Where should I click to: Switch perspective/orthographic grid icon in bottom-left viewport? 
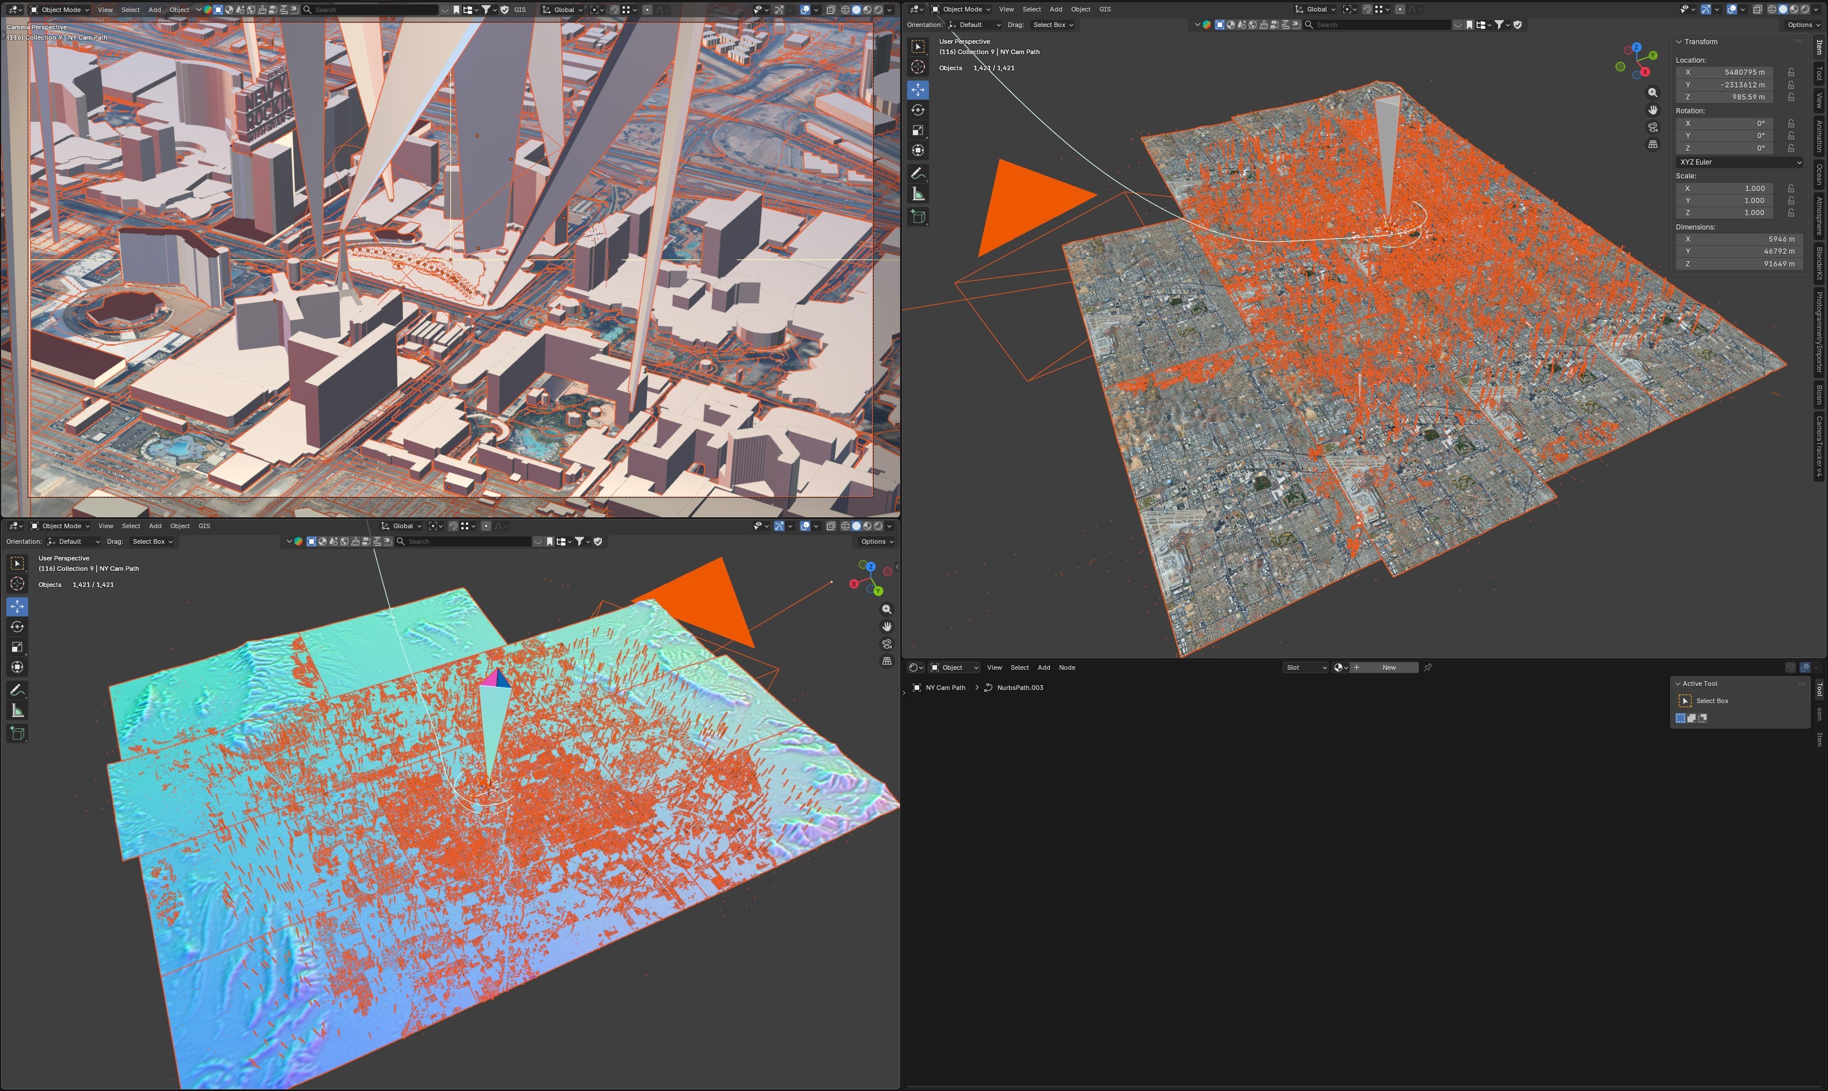click(887, 662)
